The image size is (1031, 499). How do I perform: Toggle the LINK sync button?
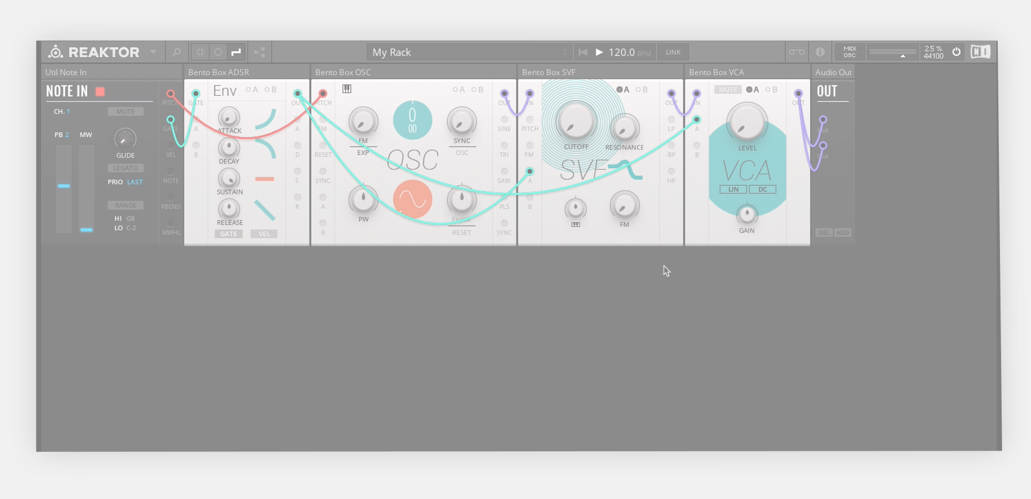673,52
